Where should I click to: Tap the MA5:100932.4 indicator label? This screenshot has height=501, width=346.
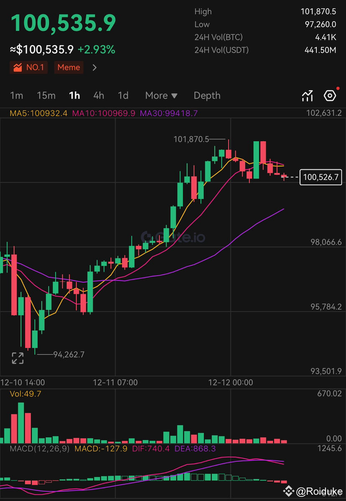(x=39, y=113)
